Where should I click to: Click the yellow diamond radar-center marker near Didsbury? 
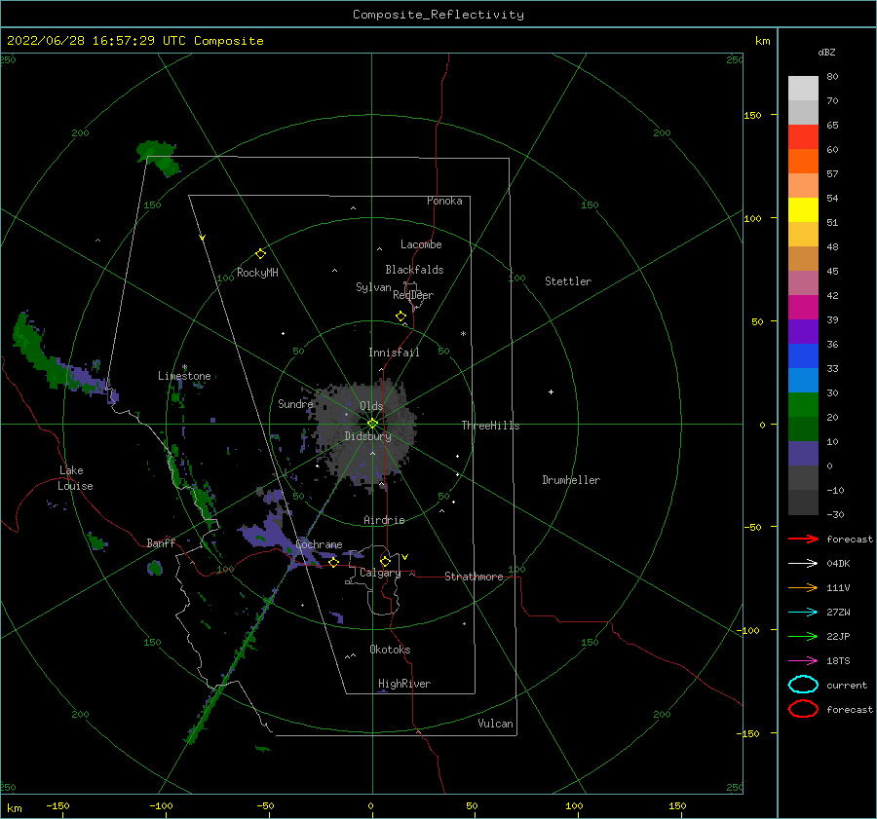[372, 424]
